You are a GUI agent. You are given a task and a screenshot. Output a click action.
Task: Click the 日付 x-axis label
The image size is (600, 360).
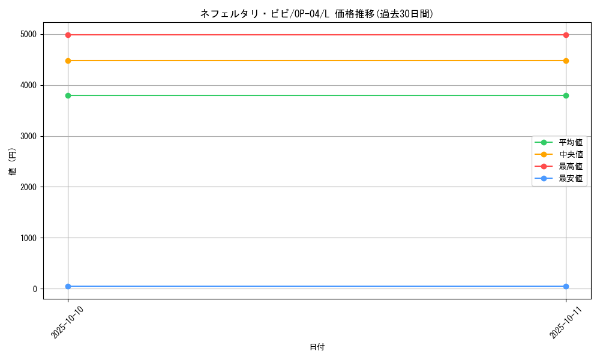tap(317, 347)
